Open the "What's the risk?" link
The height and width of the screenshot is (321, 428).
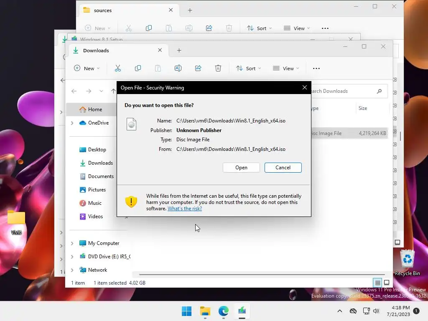(185, 209)
